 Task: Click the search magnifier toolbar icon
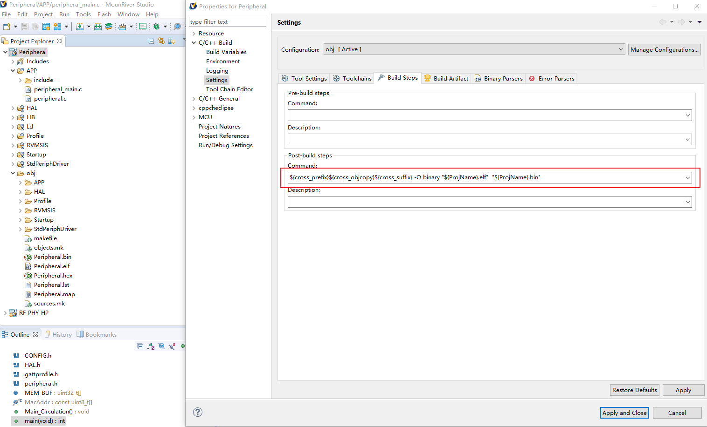pyautogui.click(x=177, y=27)
